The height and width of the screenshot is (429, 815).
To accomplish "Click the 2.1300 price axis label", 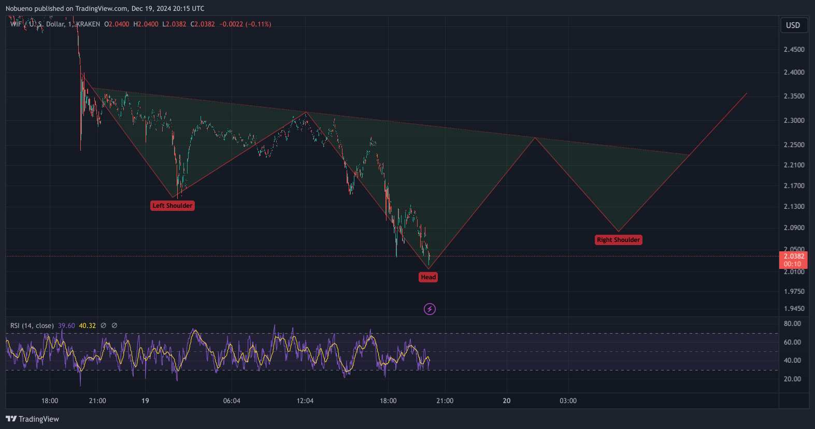I will [794, 206].
